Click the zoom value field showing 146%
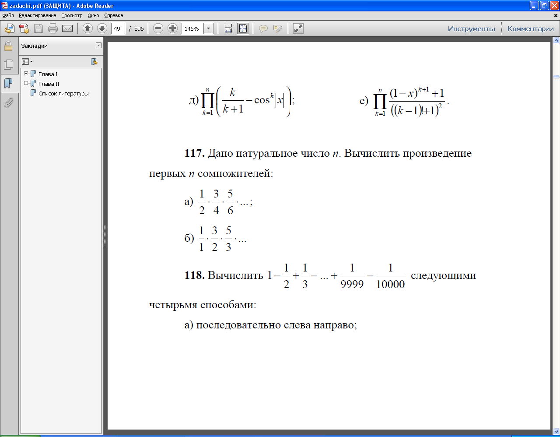The image size is (560, 437). [x=192, y=28]
